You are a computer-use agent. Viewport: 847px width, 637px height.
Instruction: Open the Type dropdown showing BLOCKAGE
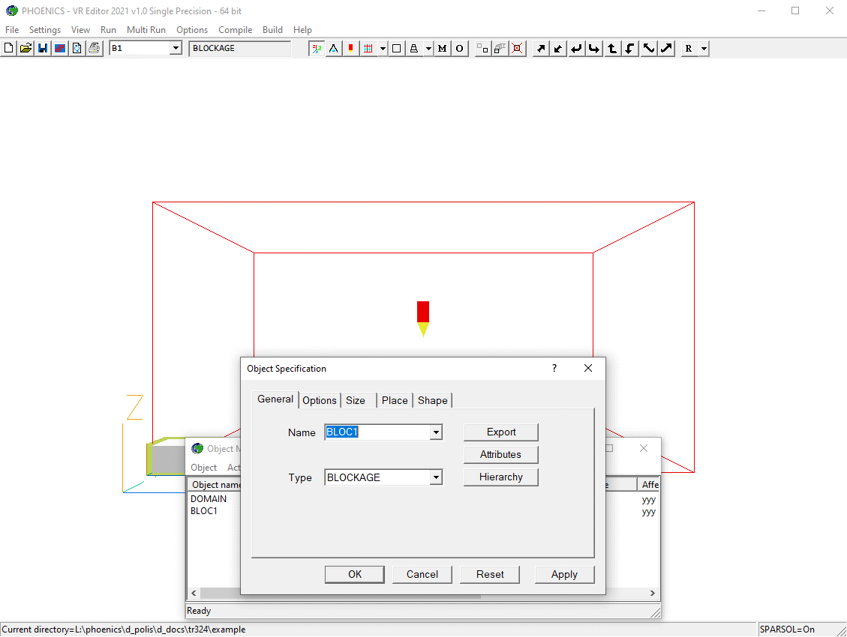point(436,477)
